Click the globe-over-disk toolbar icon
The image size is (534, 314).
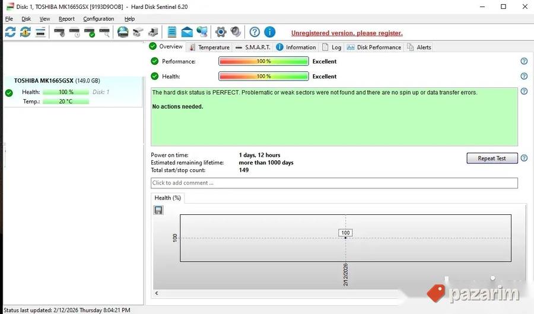tap(123, 32)
